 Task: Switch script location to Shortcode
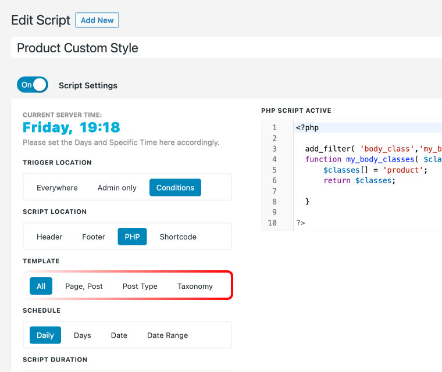[x=178, y=237]
